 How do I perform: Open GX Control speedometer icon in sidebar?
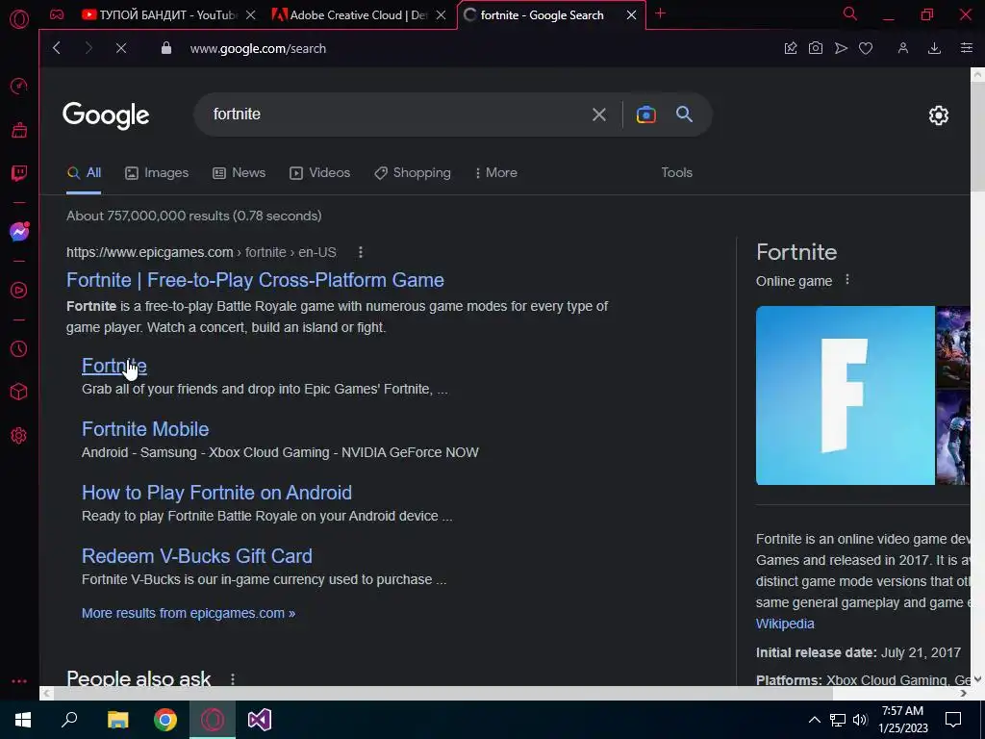[x=19, y=86]
